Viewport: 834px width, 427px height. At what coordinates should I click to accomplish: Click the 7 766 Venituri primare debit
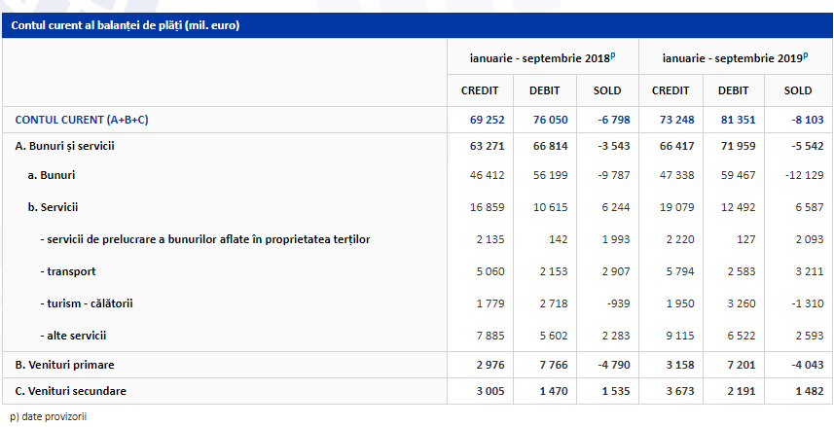click(x=554, y=365)
